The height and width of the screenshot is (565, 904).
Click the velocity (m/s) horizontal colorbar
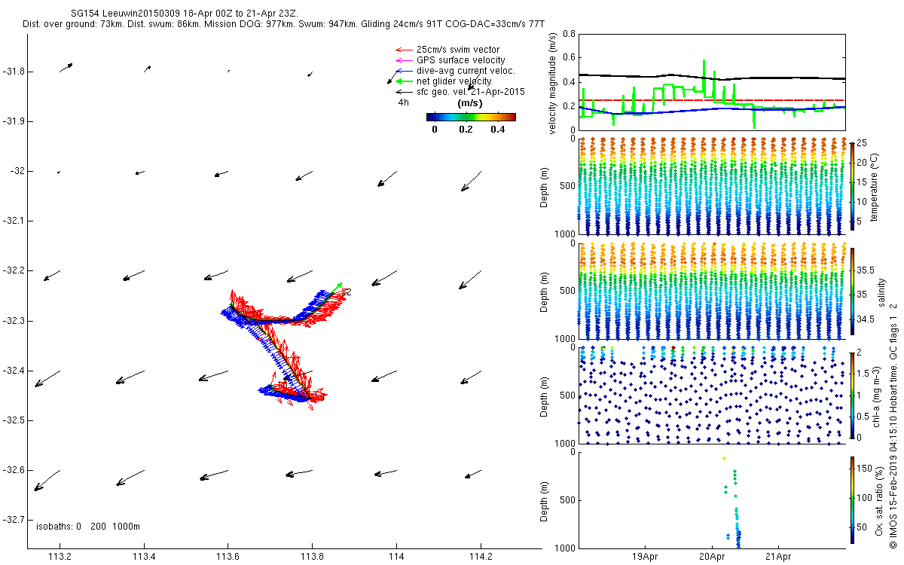[x=471, y=117]
